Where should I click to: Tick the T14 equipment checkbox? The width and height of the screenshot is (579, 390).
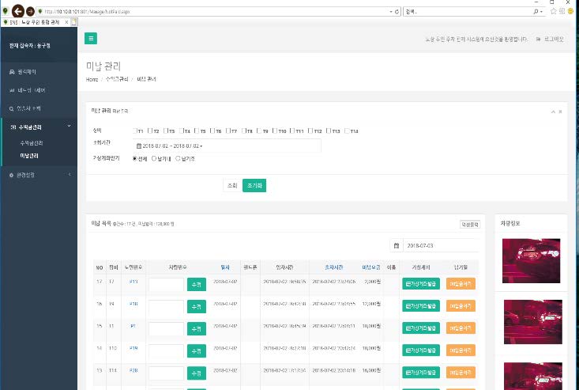tap(345, 131)
